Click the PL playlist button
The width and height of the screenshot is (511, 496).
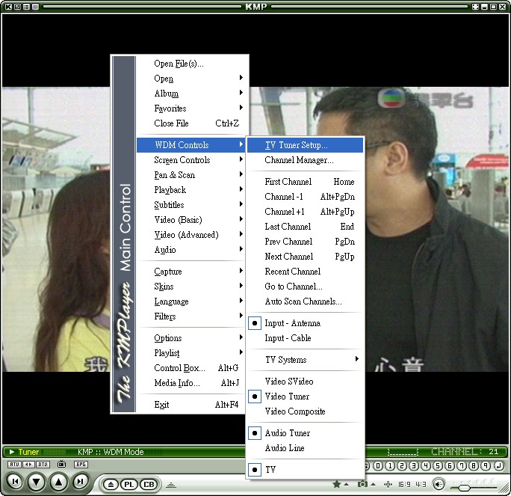click(128, 484)
